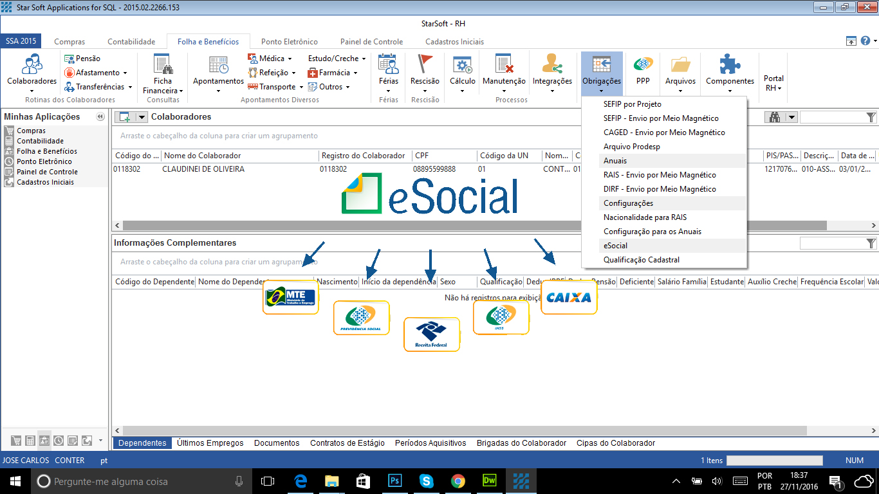Sort by the Nome do Colaborador column header
The image size is (879, 494).
pos(241,156)
